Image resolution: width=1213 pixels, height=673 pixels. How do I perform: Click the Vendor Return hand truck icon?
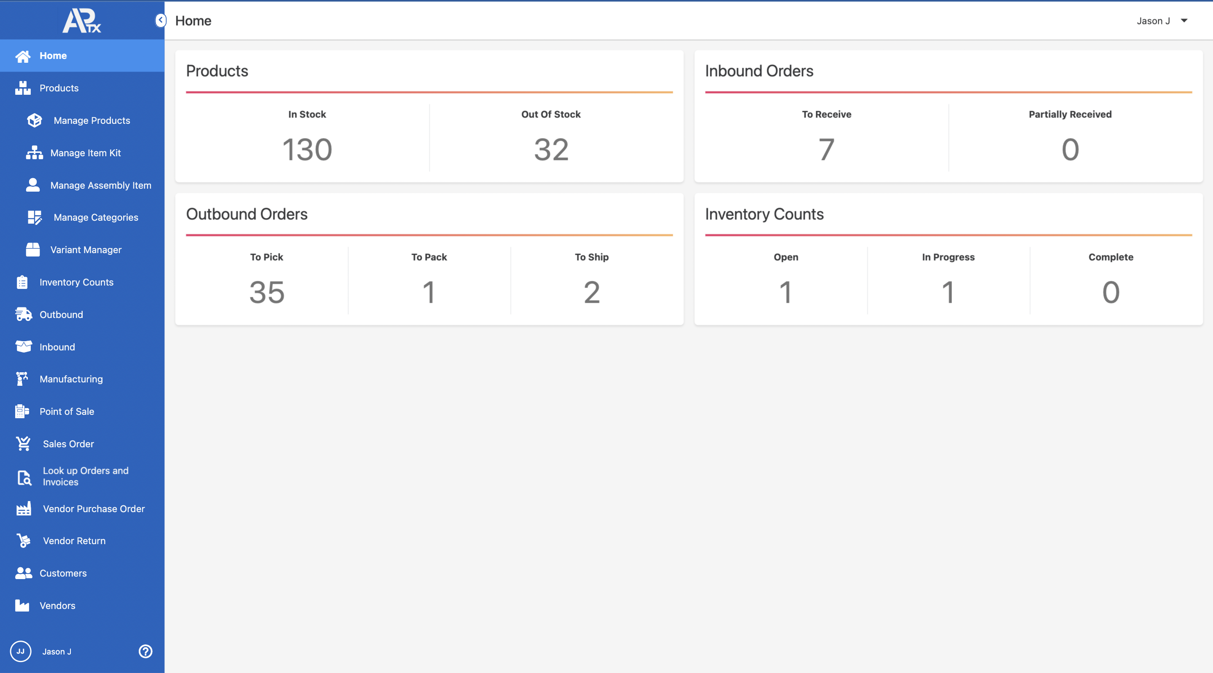click(x=23, y=541)
